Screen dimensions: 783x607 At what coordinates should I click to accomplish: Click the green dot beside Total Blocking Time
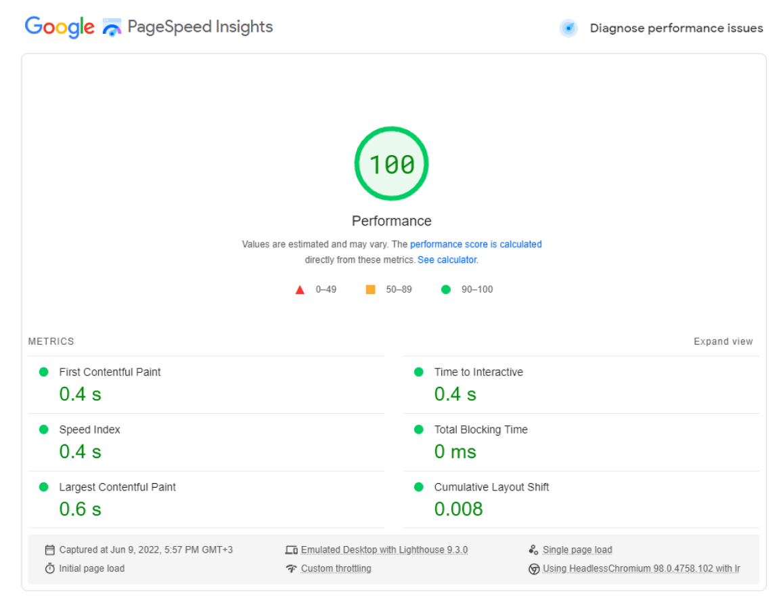point(418,430)
